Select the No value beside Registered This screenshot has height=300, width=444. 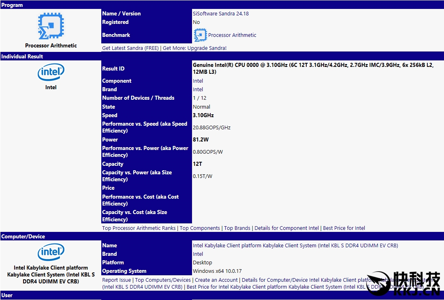click(196, 22)
